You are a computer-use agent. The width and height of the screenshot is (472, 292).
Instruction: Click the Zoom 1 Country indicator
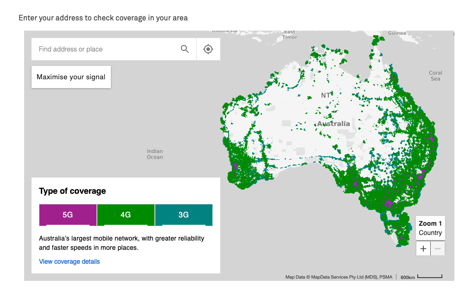430,228
